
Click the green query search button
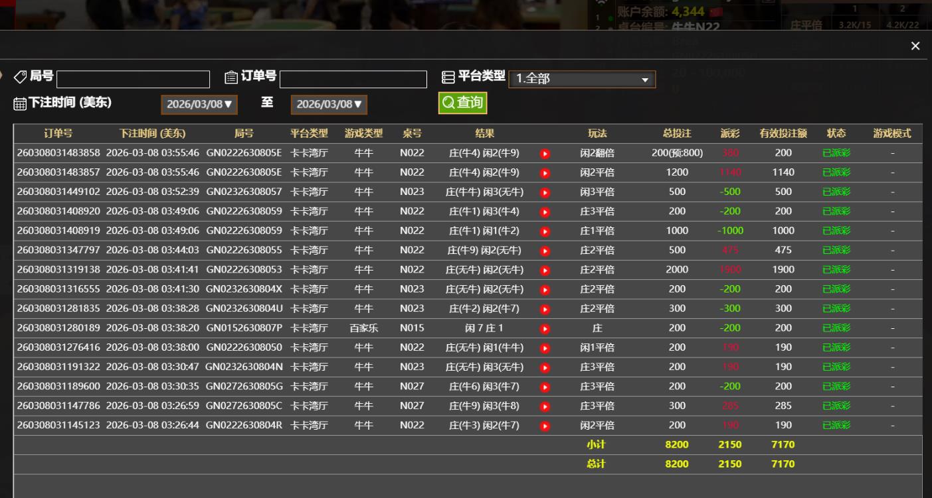pos(462,103)
